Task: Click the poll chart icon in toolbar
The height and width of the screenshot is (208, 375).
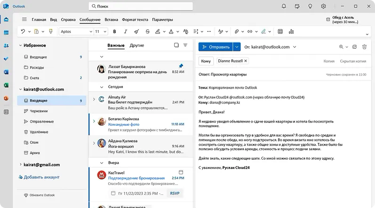Action: [291, 31]
